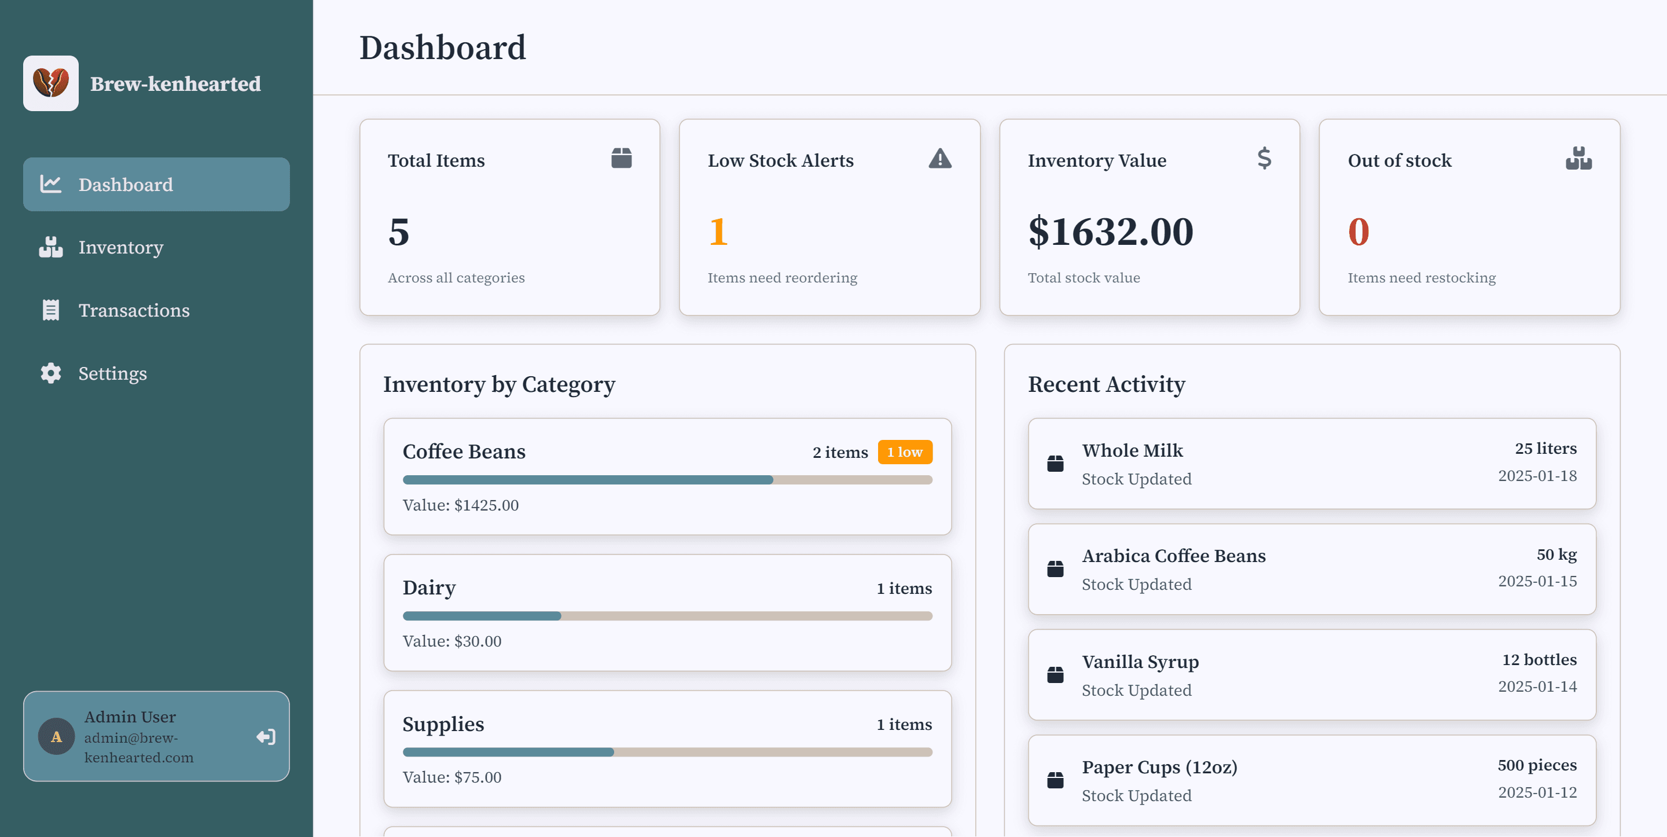The width and height of the screenshot is (1667, 837).
Task: Click the box icon next to Paper Cups
Action: pos(1055,780)
